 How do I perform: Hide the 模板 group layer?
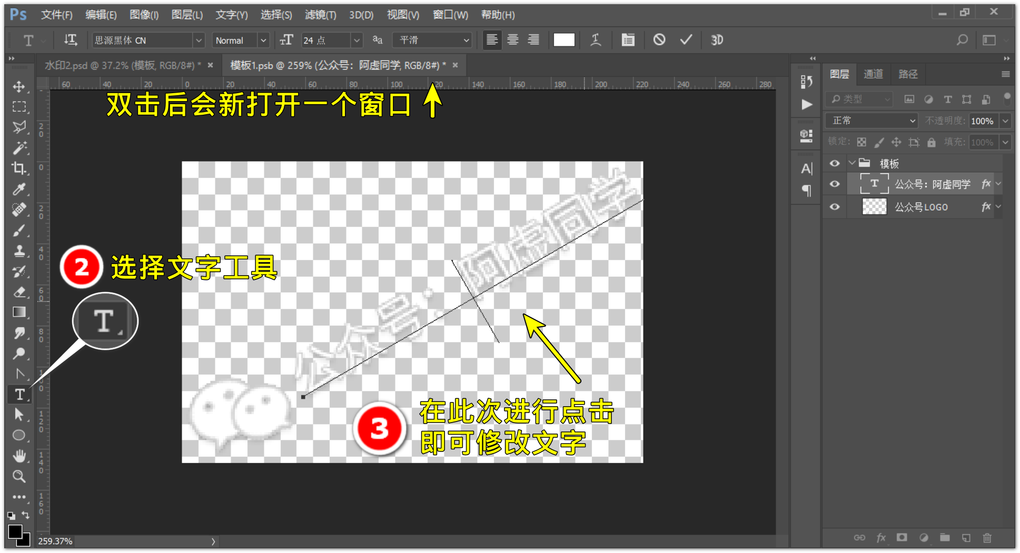click(835, 163)
